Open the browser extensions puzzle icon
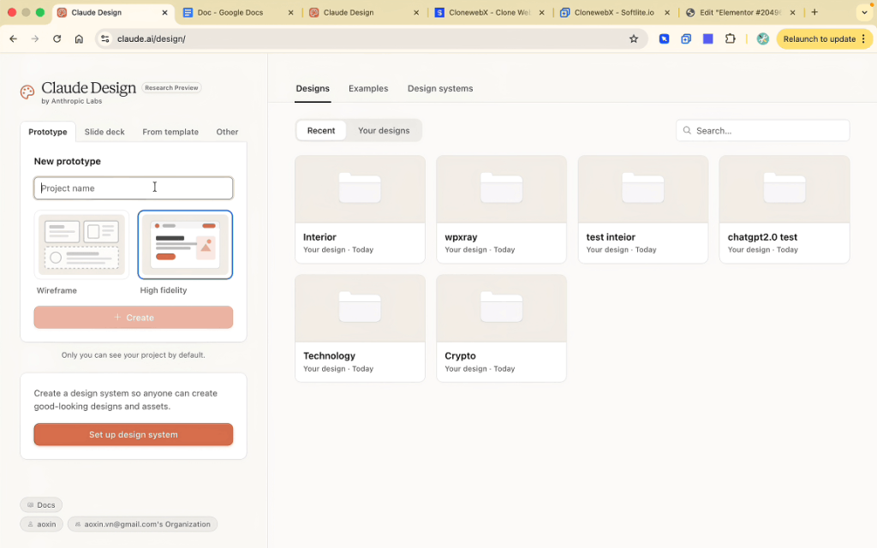 [x=730, y=39]
